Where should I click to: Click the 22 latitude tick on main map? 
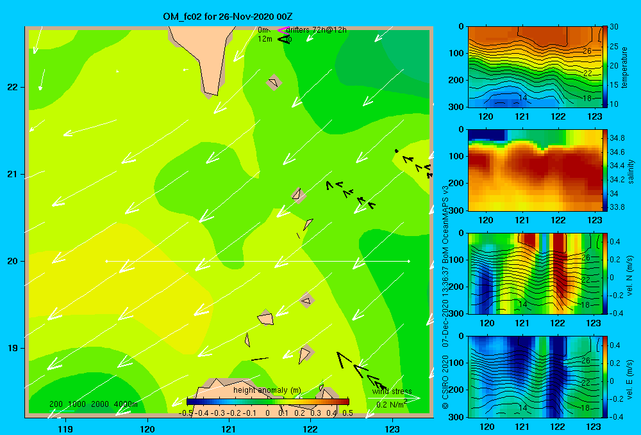(x=12, y=87)
